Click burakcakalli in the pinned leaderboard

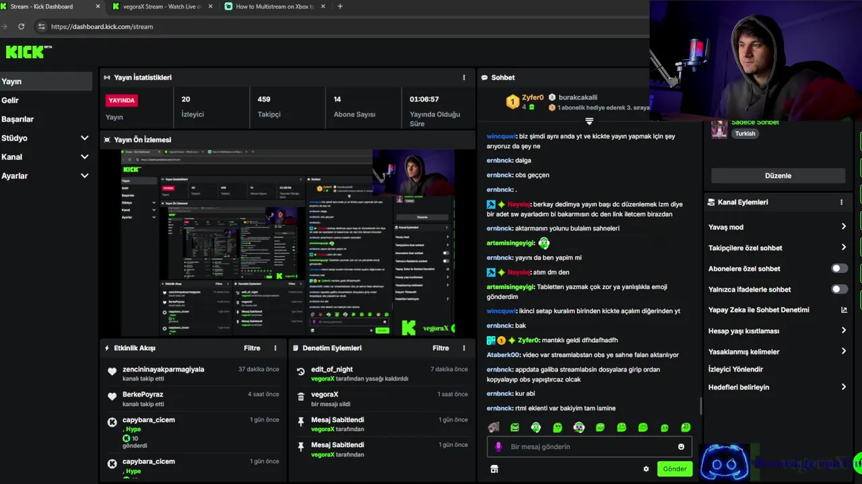pyautogui.click(x=578, y=97)
